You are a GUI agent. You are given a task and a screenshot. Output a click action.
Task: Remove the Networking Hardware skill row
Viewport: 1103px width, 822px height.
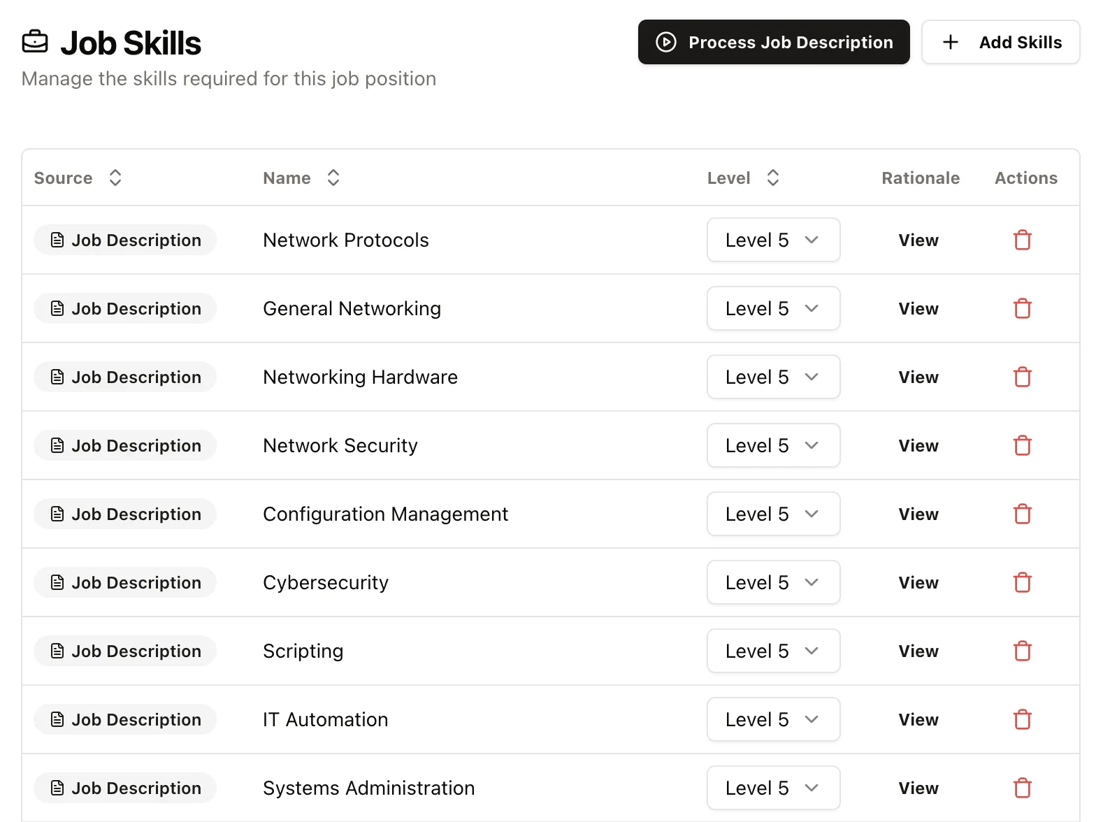pyautogui.click(x=1022, y=377)
